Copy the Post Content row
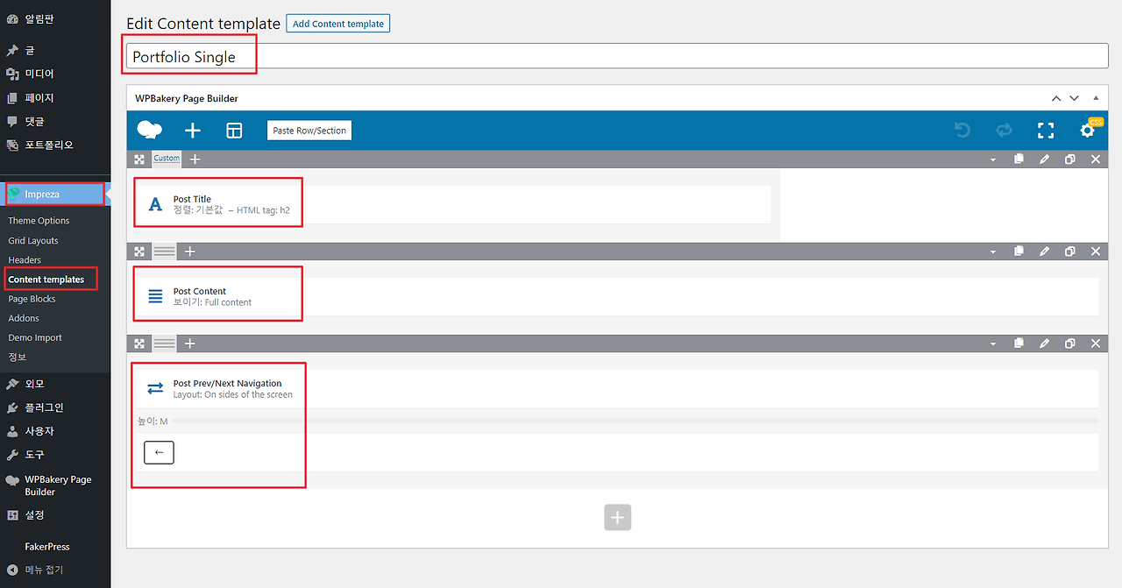 tap(1019, 251)
